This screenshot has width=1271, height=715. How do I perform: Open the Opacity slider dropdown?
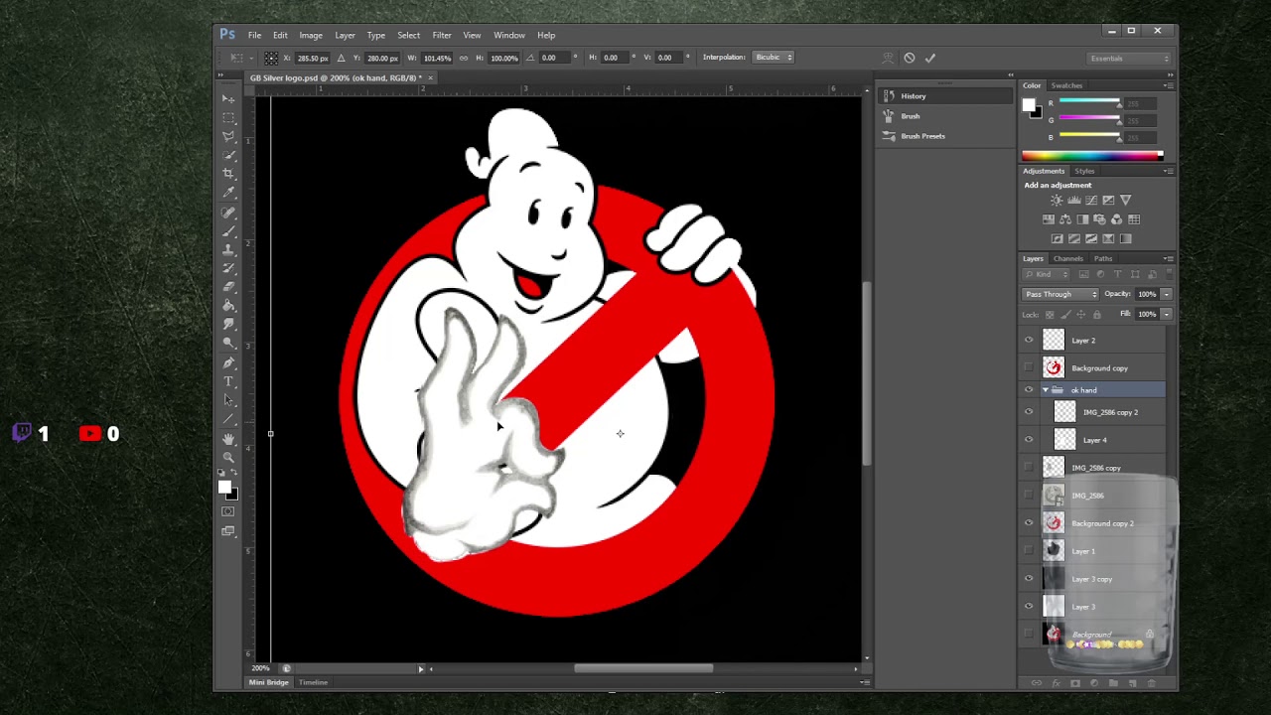pyautogui.click(x=1166, y=294)
